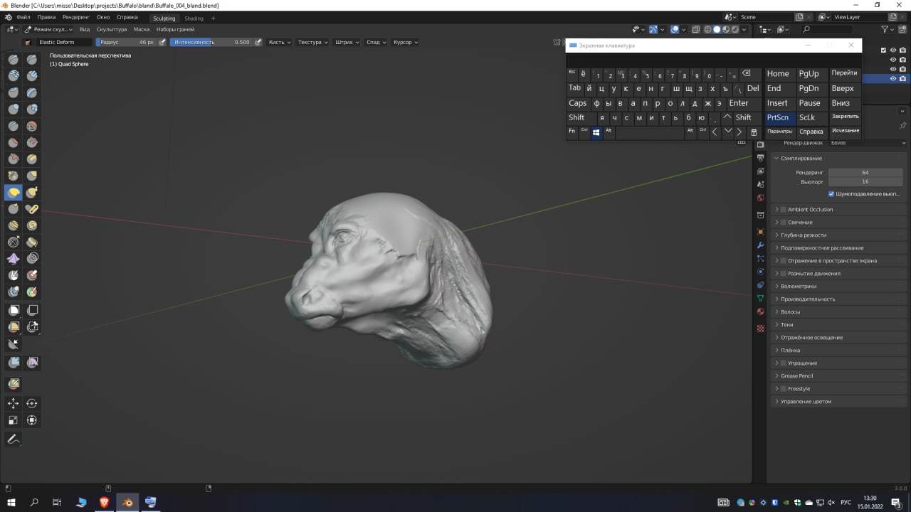
Task: Select the Inflate brush tool
Action: pos(14,109)
